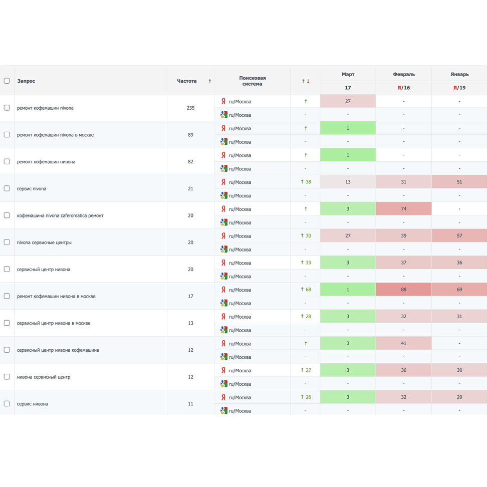
Task: Tick the "nivona сервисные центры" checkbox
Action: tap(7, 242)
